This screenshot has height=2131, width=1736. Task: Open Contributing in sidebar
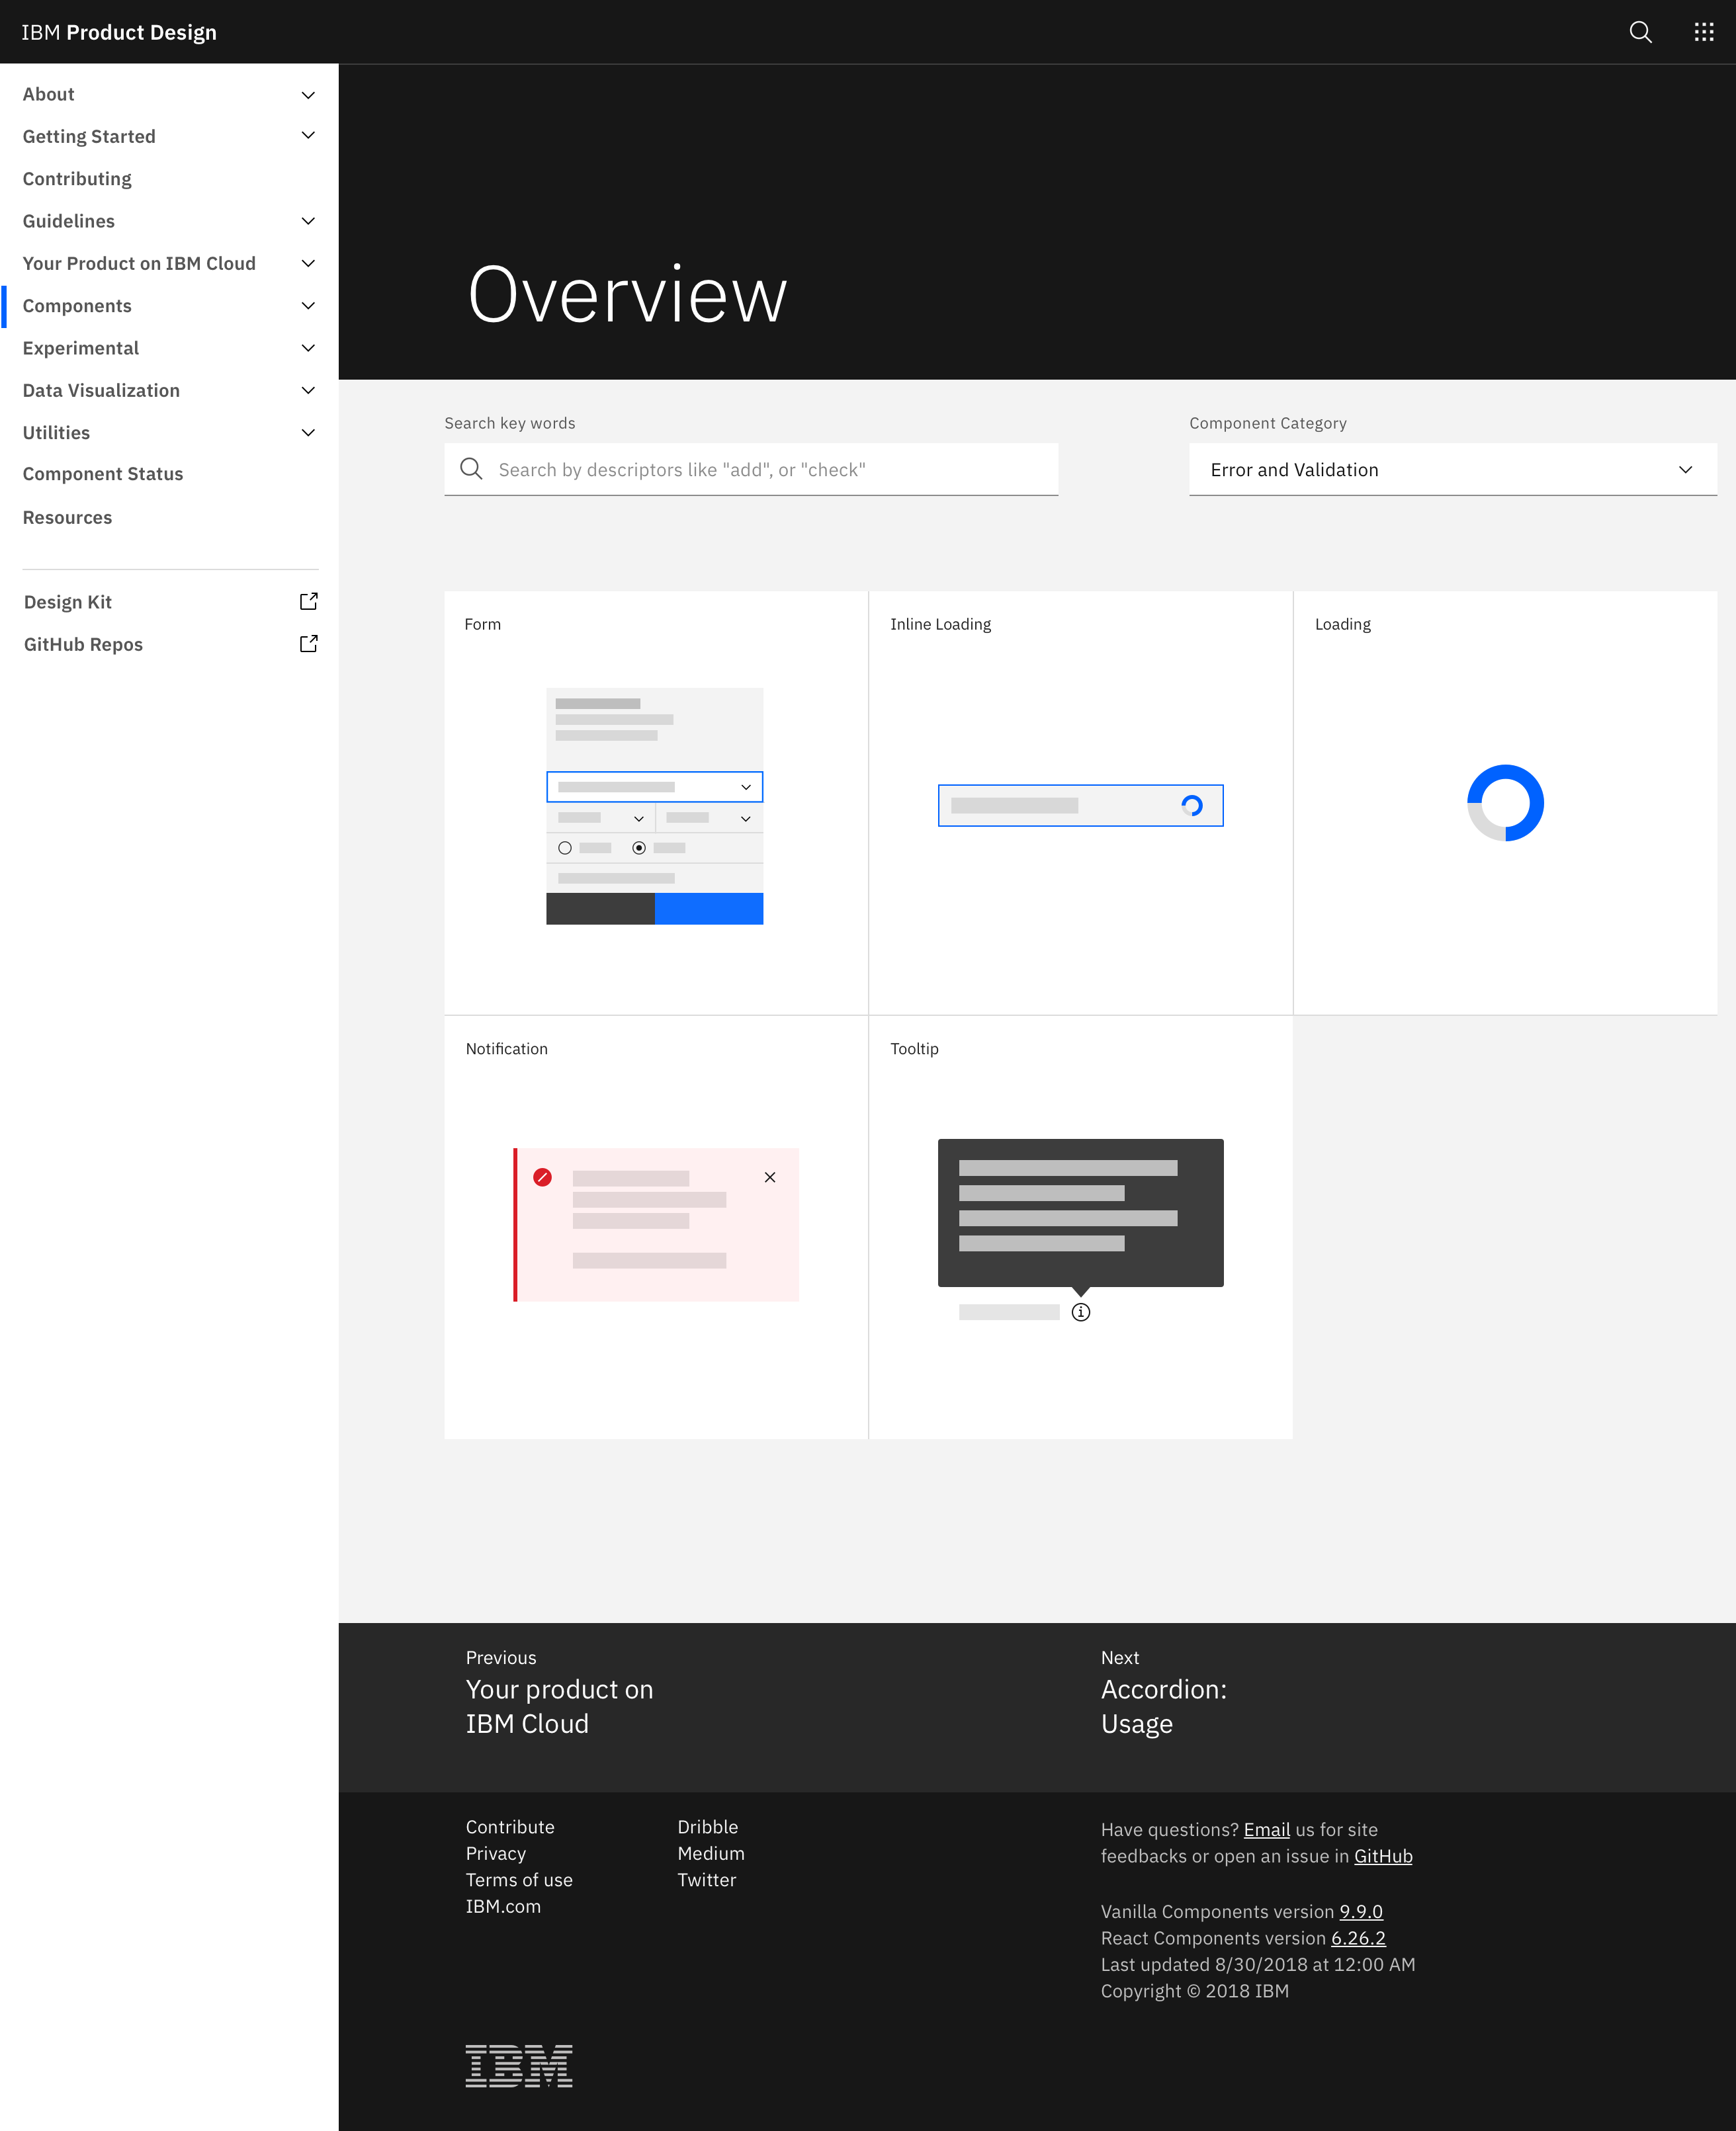click(77, 179)
